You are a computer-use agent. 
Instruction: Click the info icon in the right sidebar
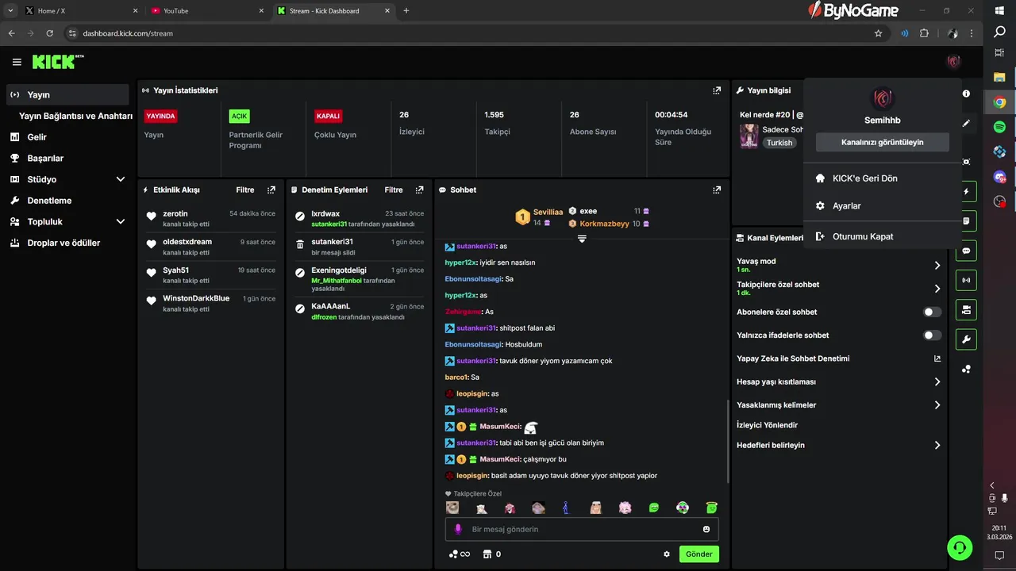tap(966, 94)
